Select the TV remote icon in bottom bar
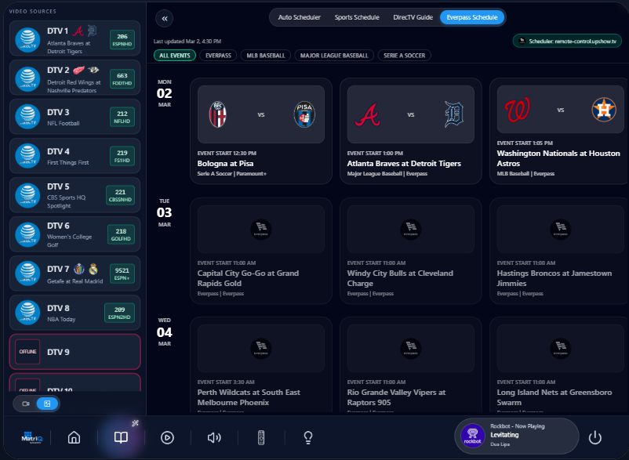629x460 pixels. (261, 437)
